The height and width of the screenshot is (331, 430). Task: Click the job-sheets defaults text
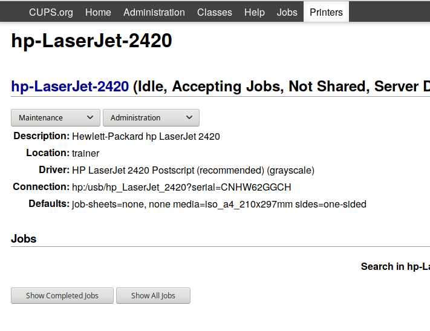[x=219, y=204]
